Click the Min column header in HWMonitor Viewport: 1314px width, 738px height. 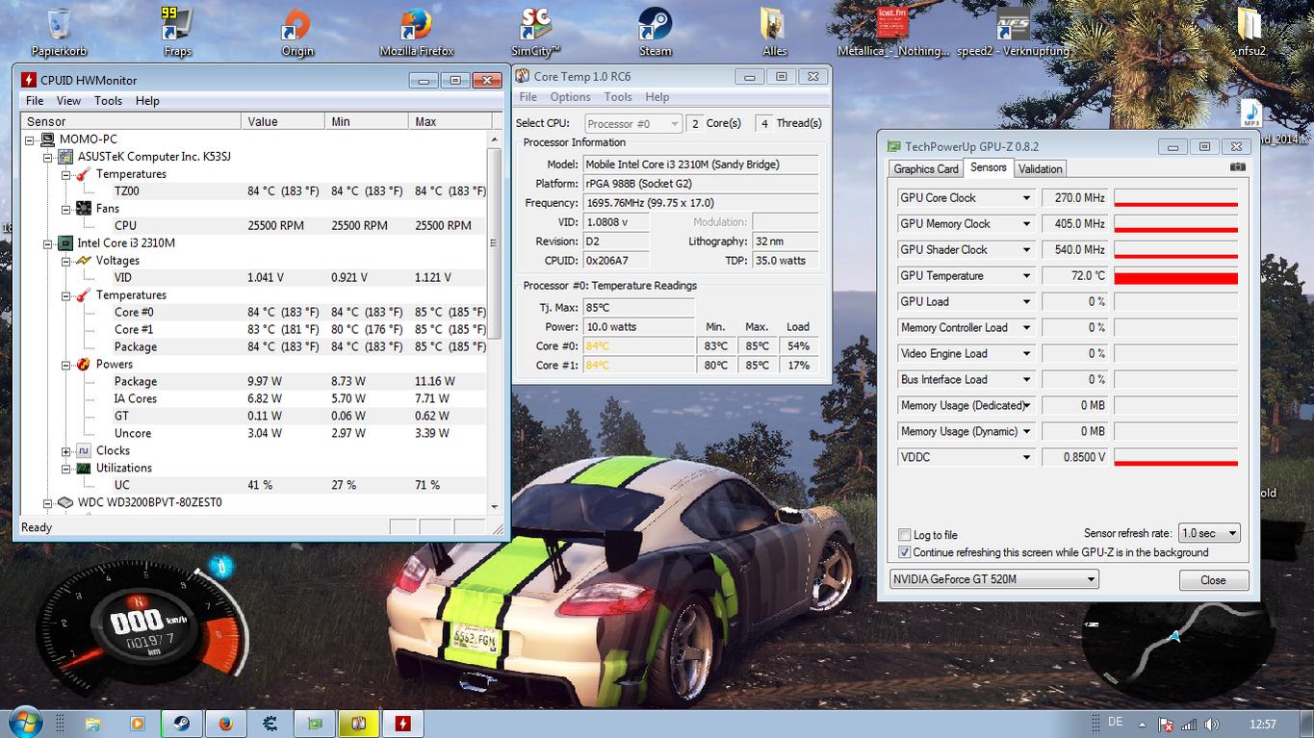pyautogui.click(x=367, y=121)
